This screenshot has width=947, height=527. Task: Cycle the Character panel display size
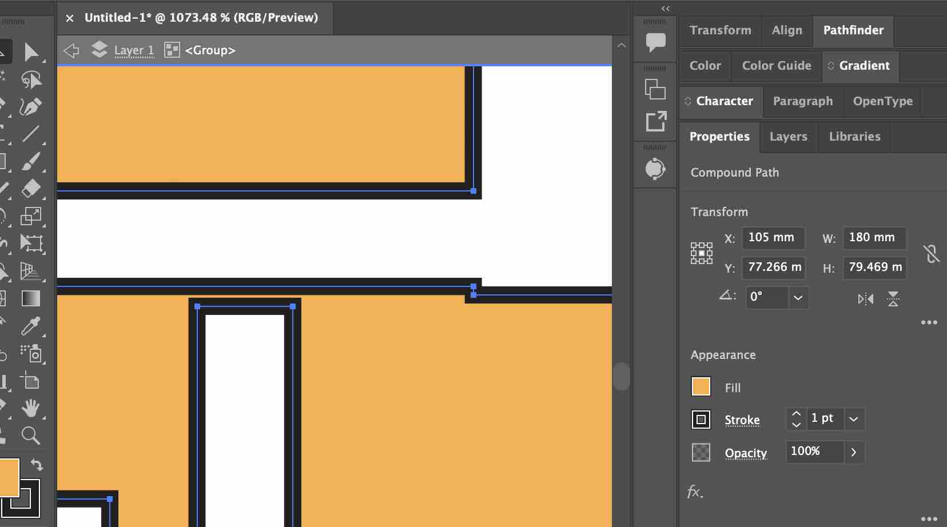pyautogui.click(x=688, y=101)
